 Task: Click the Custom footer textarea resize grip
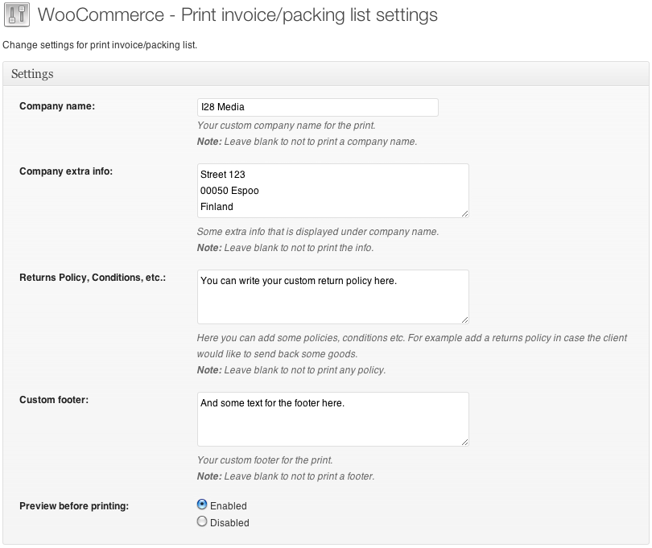[464, 442]
